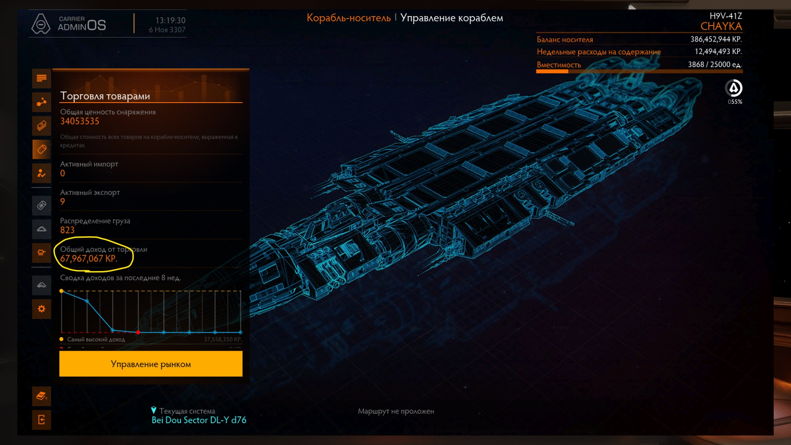Click the yellow highest-income point on graph

pyautogui.click(x=61, y=291)
